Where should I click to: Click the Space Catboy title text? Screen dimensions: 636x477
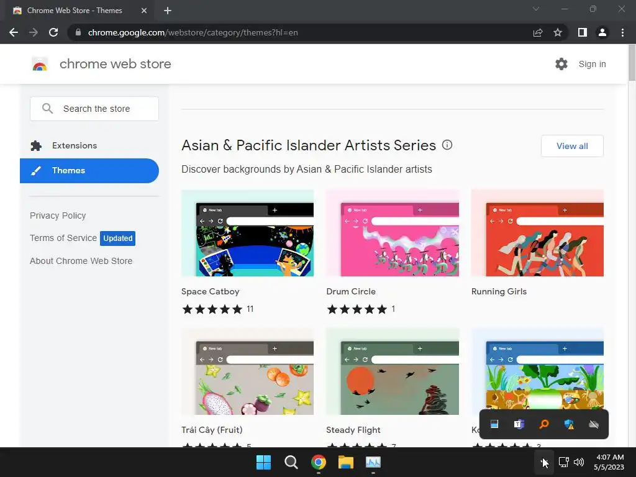(210, 291)
